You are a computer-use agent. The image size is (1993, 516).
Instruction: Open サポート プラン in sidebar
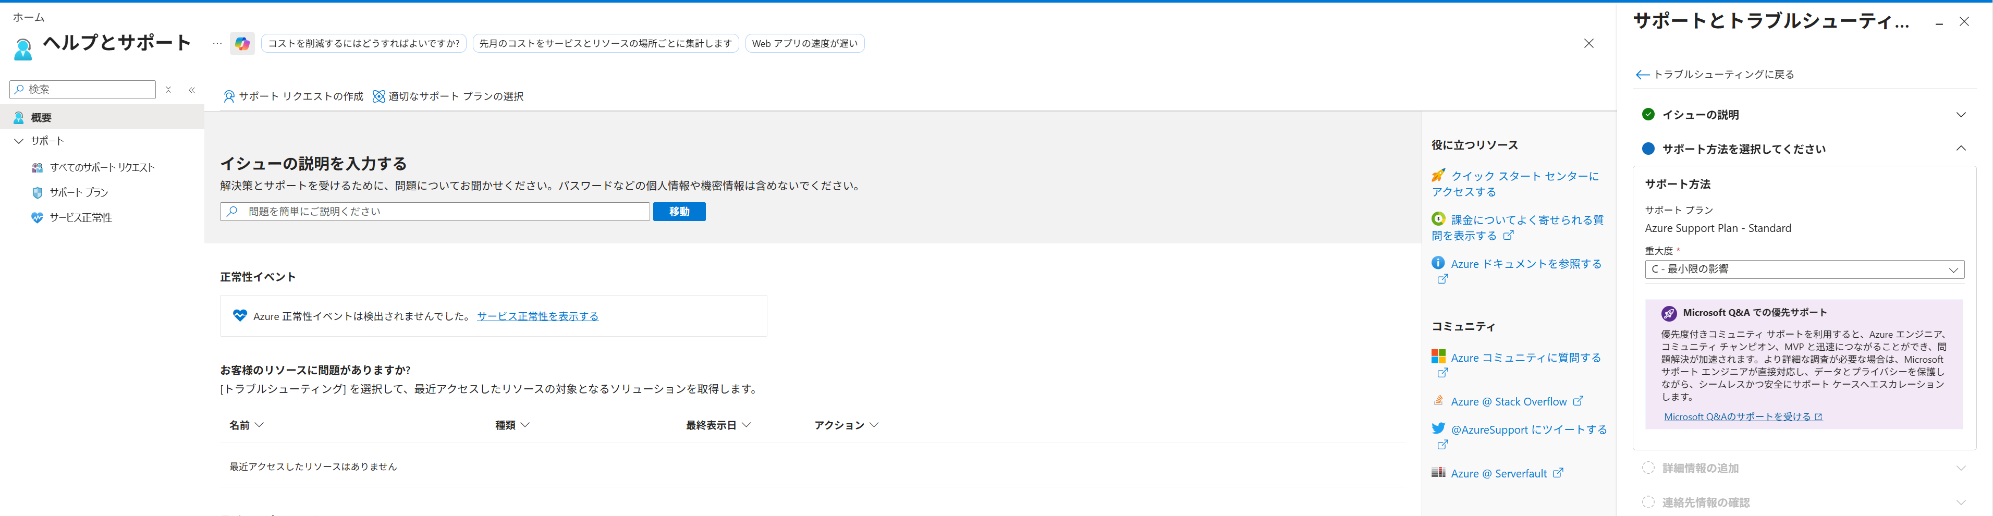[79, 193]
